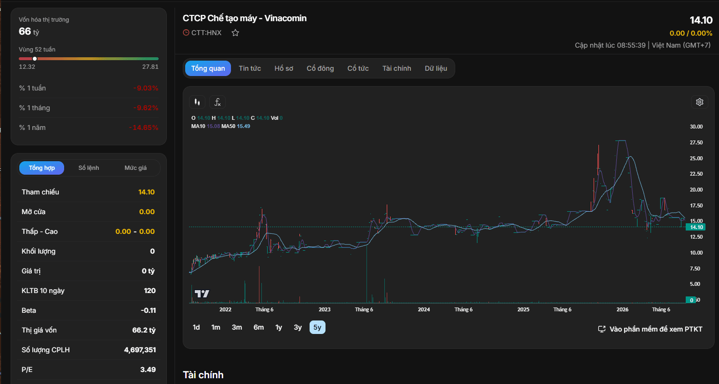This screenshot has width=719, height=384.
Task: Set chart range to 3m
Action: pyautogui.click(x=237, y=327)
